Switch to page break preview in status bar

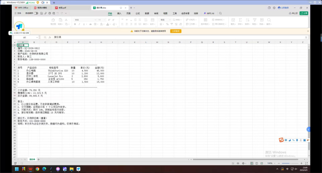pos(262,163)
